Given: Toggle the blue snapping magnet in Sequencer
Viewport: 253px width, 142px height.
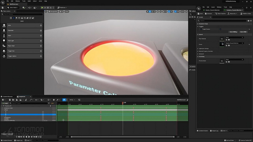Looking at the screenshot, I should click(x=64, y=100).
